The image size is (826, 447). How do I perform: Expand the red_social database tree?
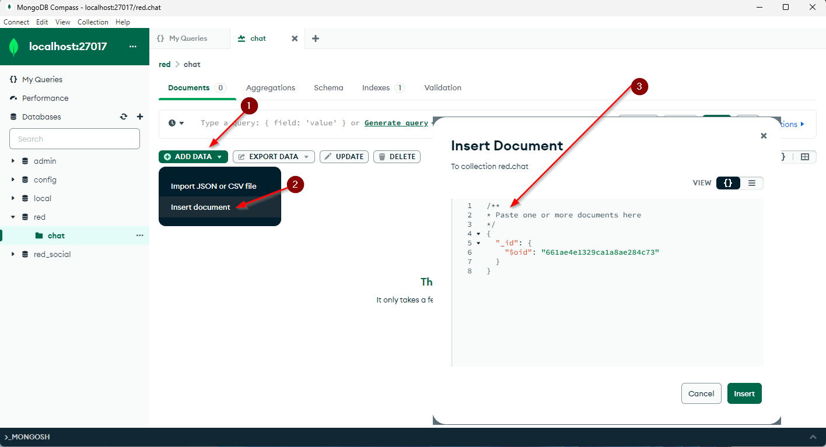13,254
